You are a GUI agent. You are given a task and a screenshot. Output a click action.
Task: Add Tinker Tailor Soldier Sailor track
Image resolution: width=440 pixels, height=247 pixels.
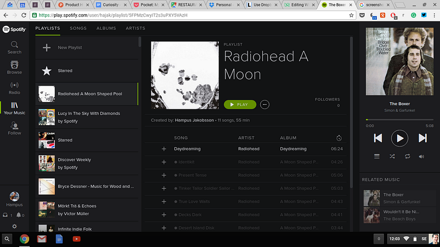(164, 188)
